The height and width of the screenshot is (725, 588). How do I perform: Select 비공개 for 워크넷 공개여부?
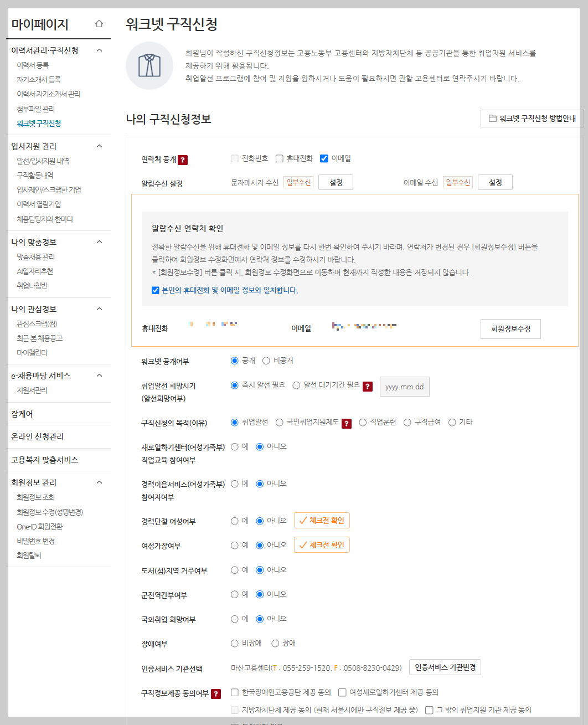(266, 361)
